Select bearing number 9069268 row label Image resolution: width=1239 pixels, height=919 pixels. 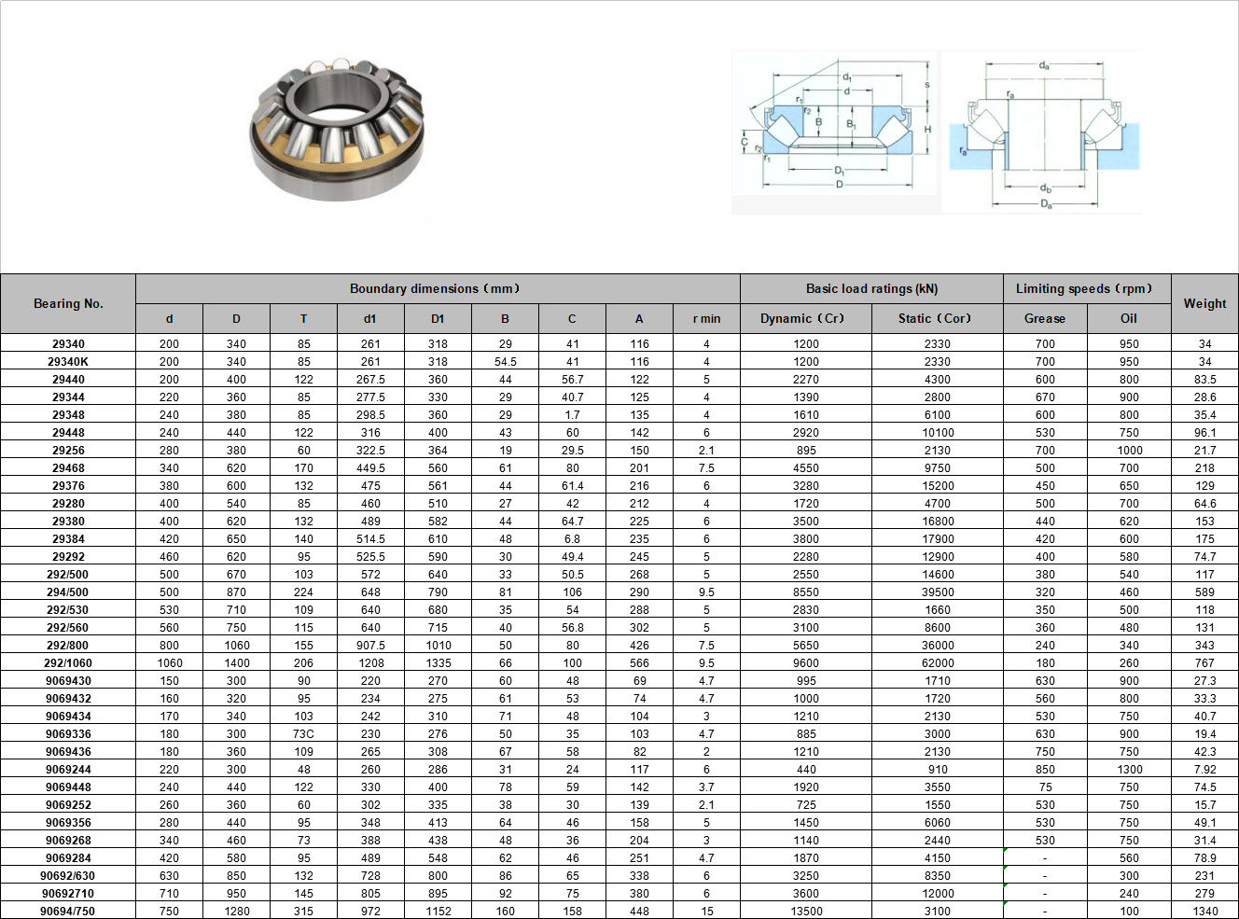tap(68, 841)
